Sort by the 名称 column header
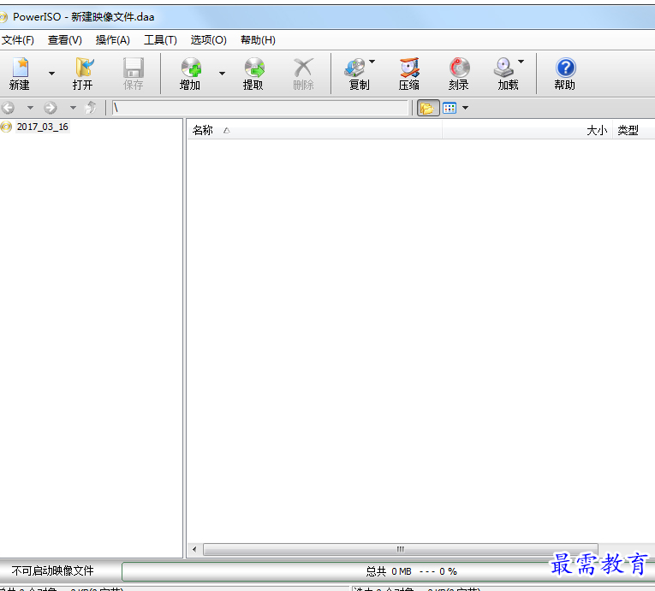The width and height of the screenshot is (655, 591). point(314,130)
